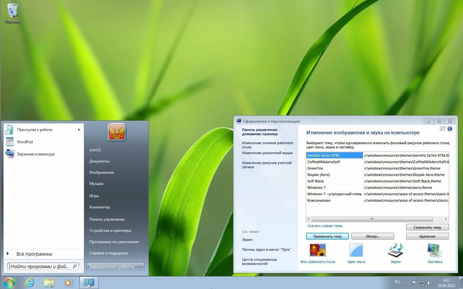The image size is (463, 289).
Task: Click the Обзор... button
Action: 373,236
